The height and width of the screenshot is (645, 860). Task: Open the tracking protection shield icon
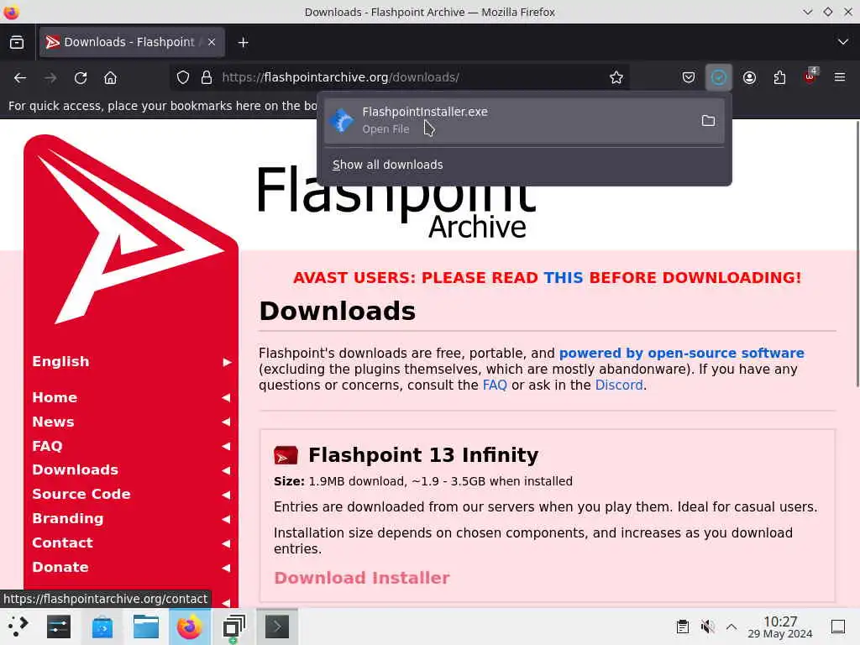point(183,78)
